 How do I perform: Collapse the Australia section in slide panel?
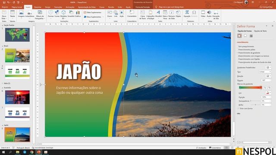3,88
